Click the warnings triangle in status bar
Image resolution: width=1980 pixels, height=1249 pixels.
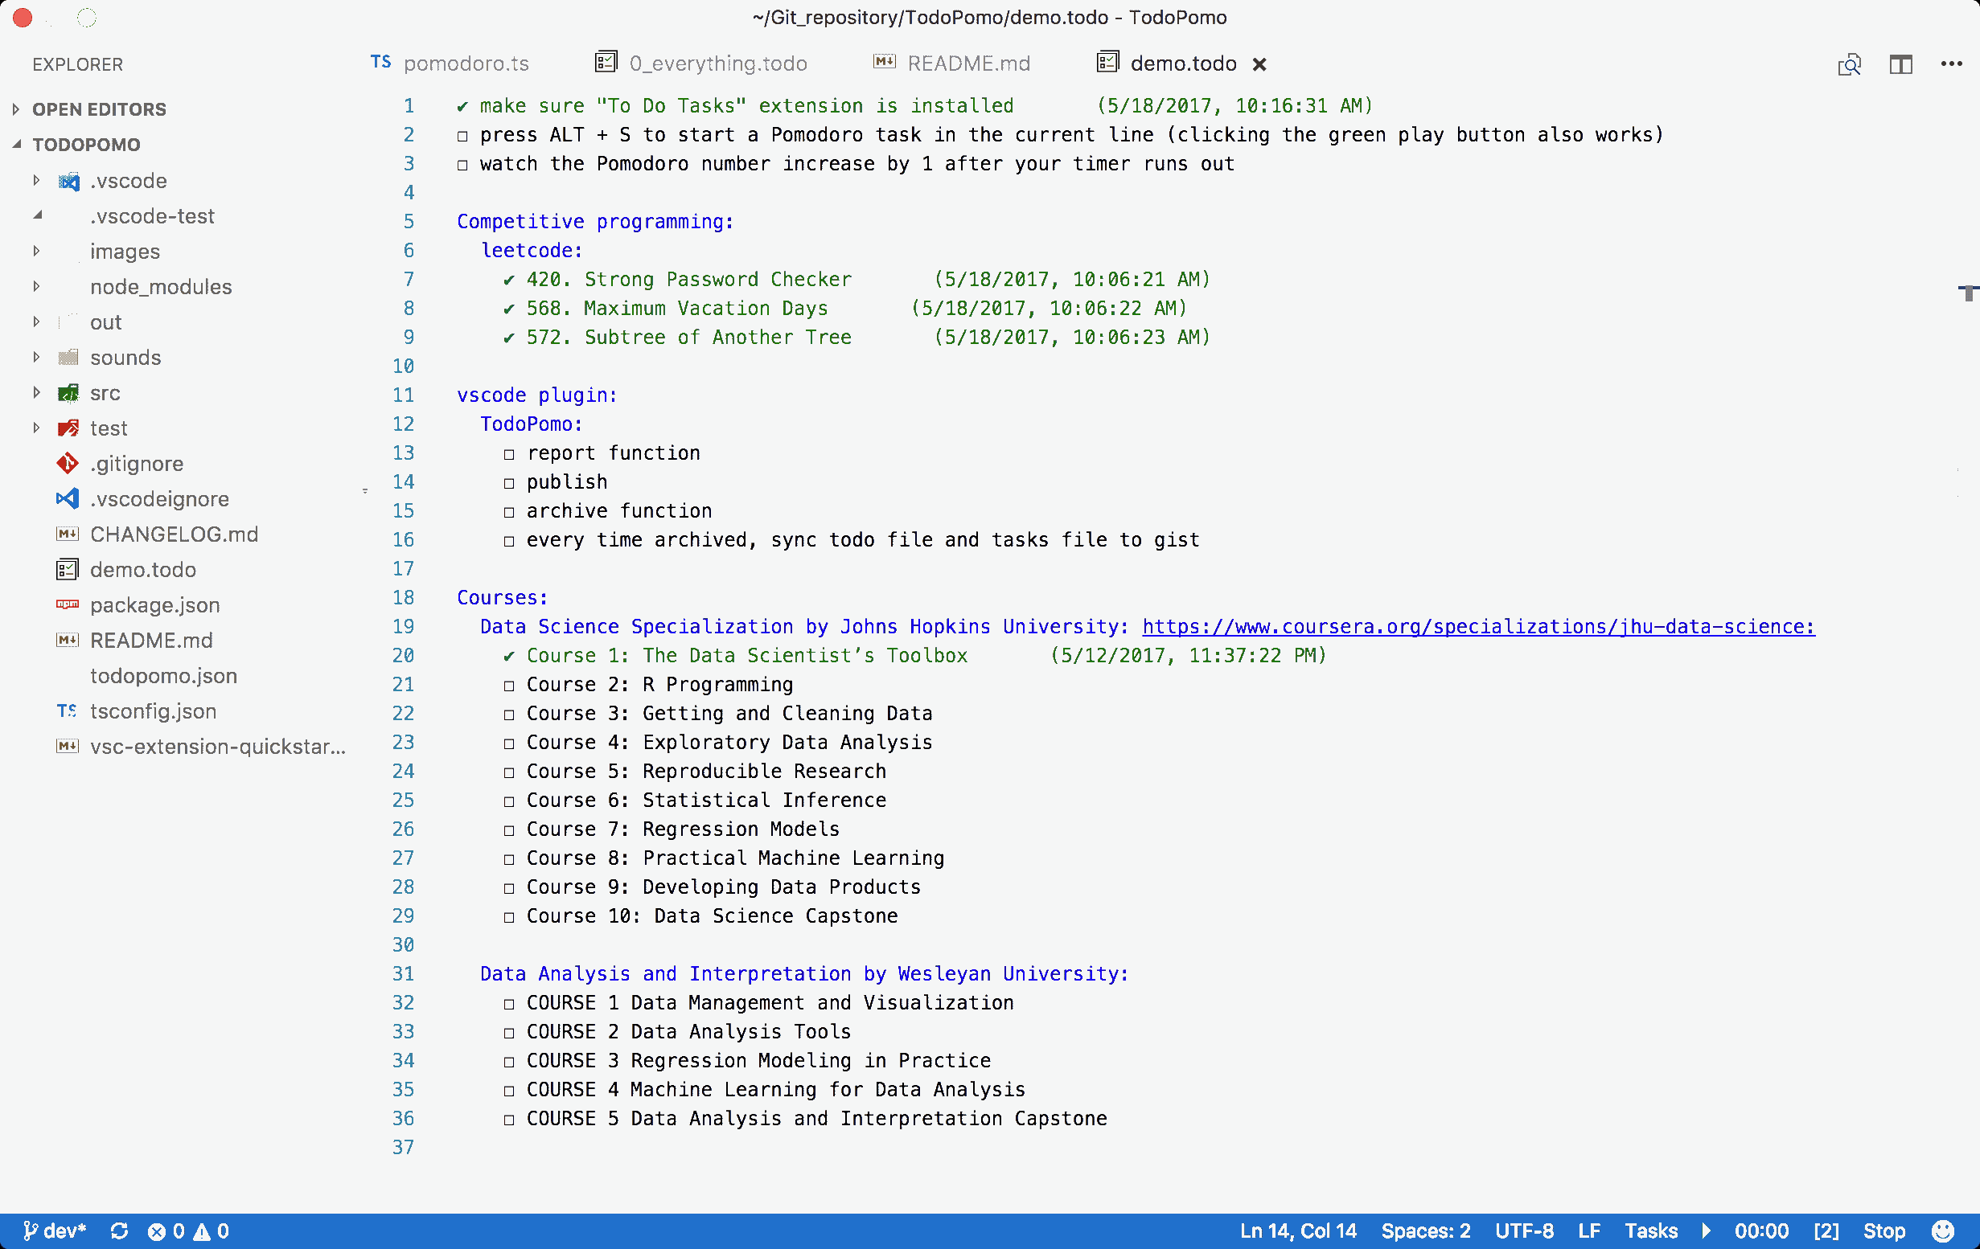coord(201,1231)
